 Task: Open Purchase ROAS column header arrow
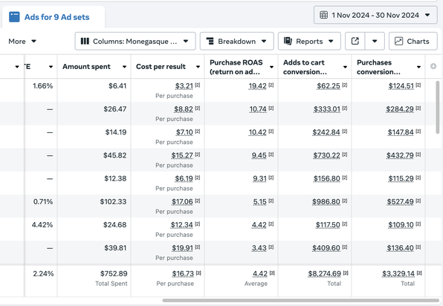click(x=271, y=67)
